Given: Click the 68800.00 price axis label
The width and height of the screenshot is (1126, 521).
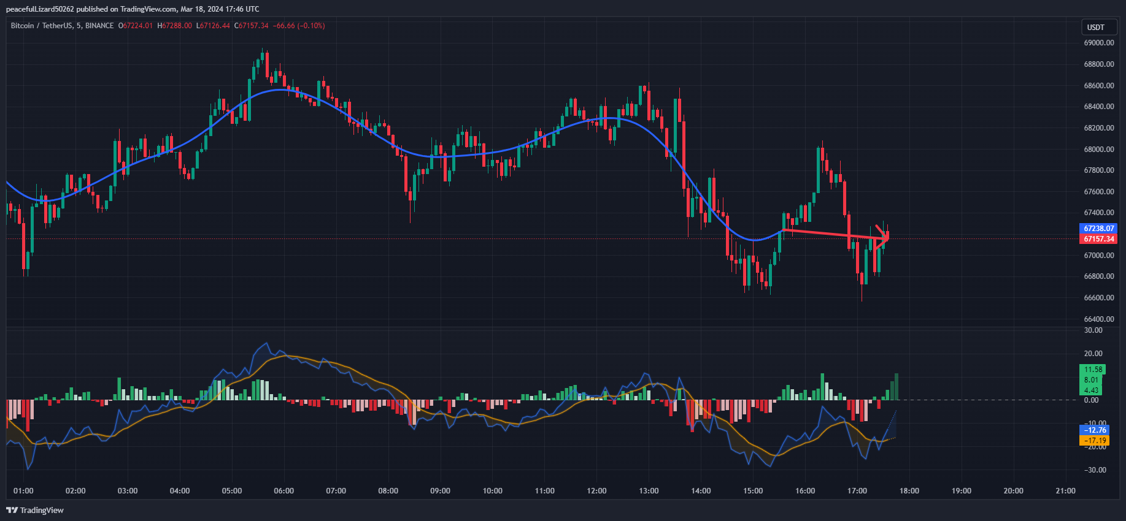Looking at the screenshot, I should (x=1099, y=64).
